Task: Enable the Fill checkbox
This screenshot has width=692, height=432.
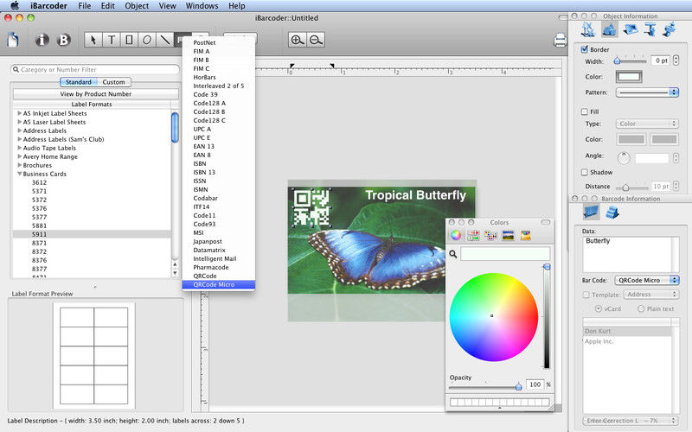Action: click(x=585, y=111)
